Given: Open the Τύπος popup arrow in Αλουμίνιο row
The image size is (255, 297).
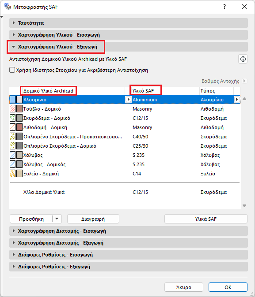Looking at the screenshot, I should click(x=237, y=100).
